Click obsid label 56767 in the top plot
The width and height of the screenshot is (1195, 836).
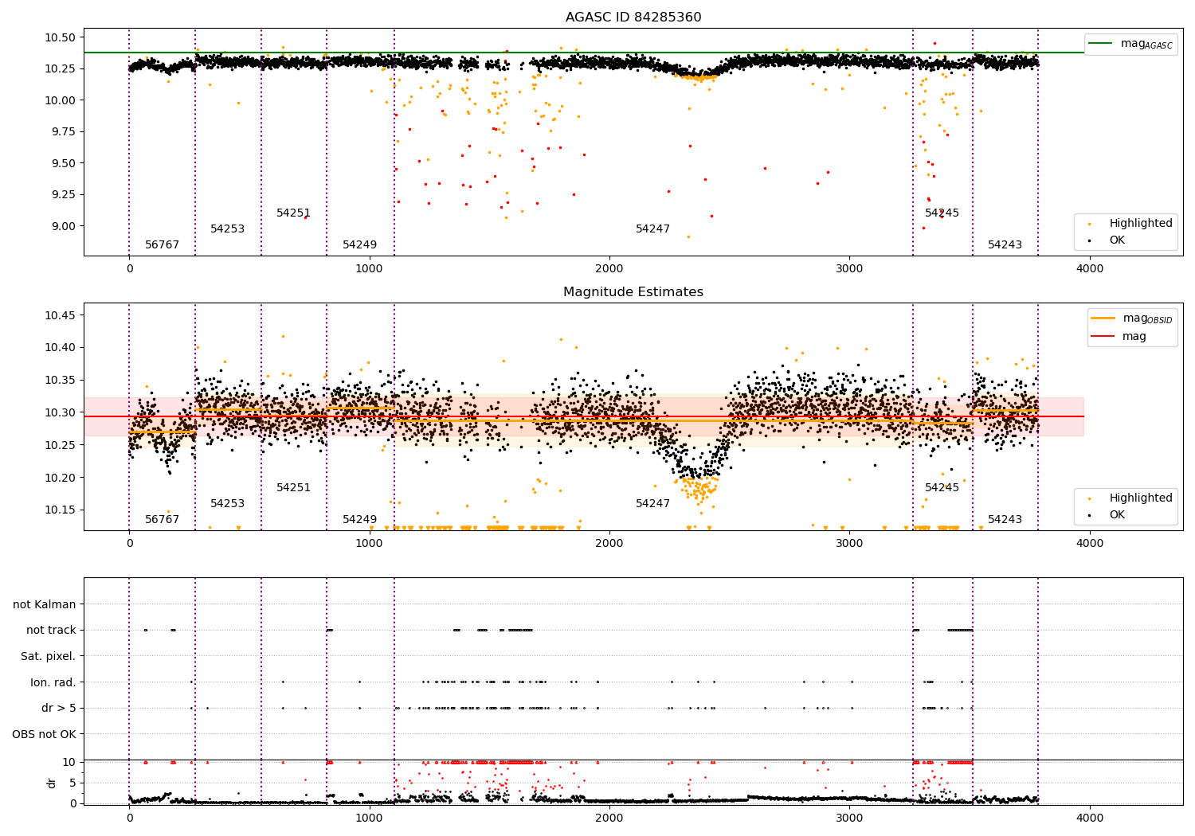click(x=163, y=245)
